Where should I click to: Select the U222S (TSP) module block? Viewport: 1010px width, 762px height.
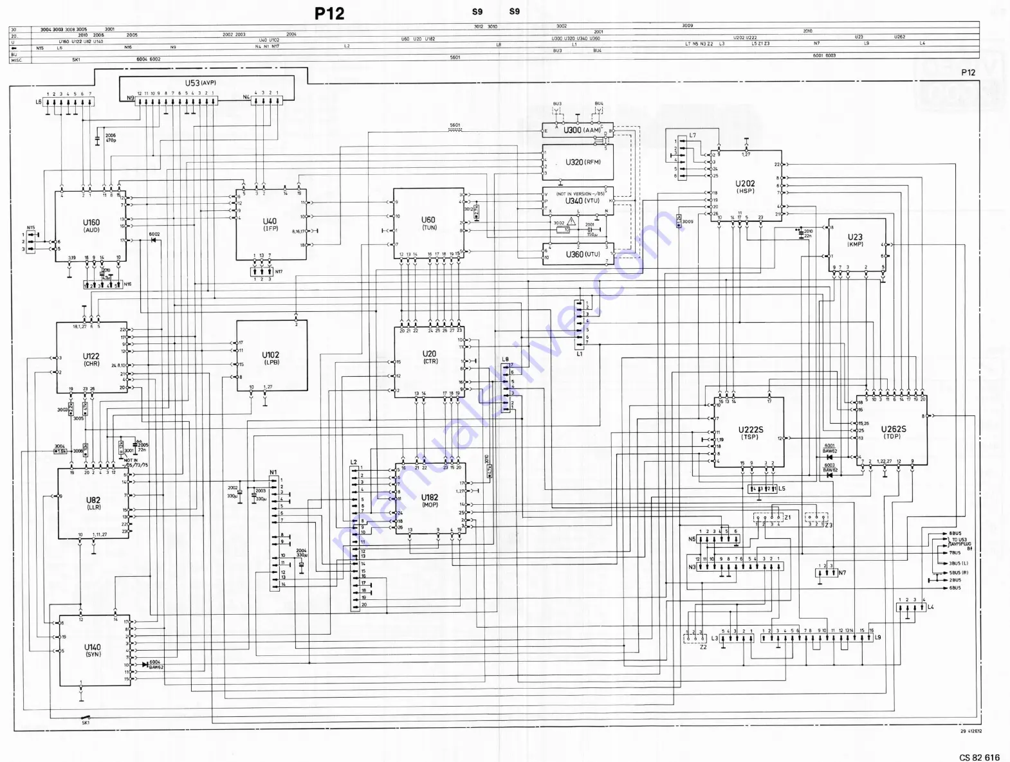point(749,432)
